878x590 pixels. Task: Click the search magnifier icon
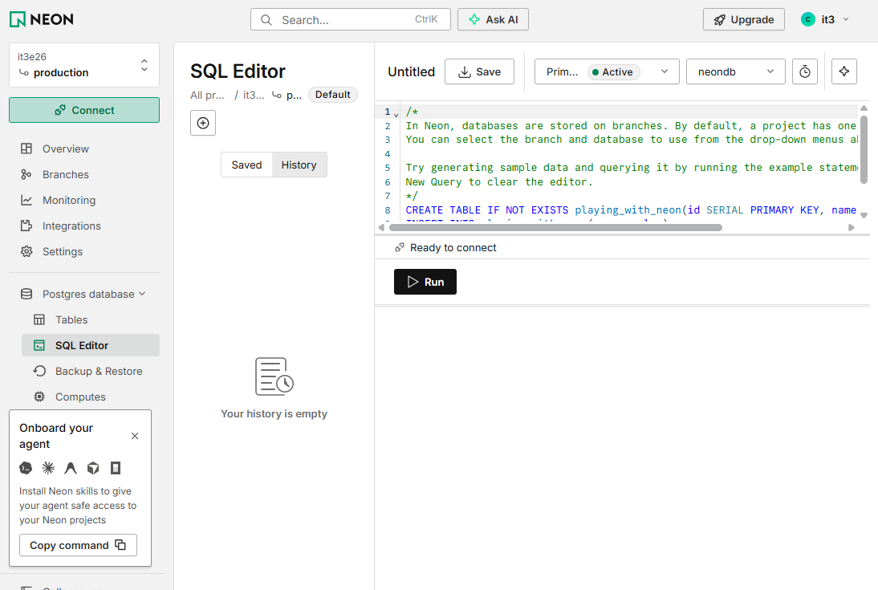[266, 20]
